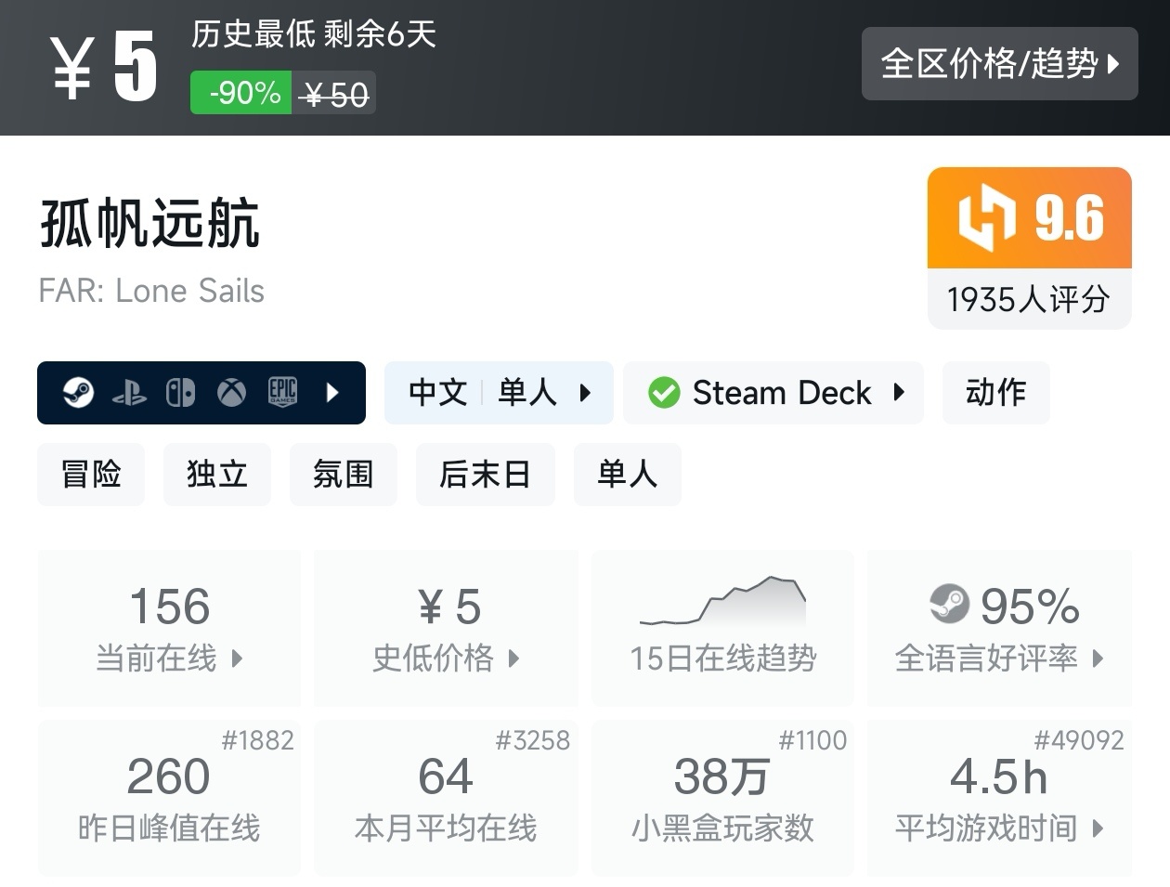
Task: Open 全区价格/趋势 regional price trends
Action: (999, 64)
